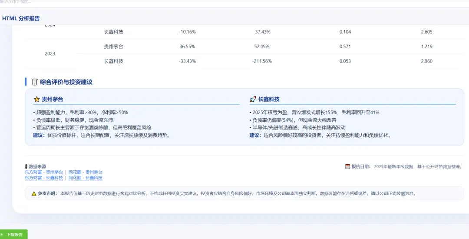Click the 贵州茅台 cell in the 2023 row
The width and height of the screenshot is (469, 239).
114,46
